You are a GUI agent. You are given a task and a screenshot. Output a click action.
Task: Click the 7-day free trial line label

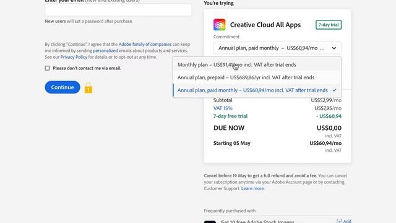[230, 116]
